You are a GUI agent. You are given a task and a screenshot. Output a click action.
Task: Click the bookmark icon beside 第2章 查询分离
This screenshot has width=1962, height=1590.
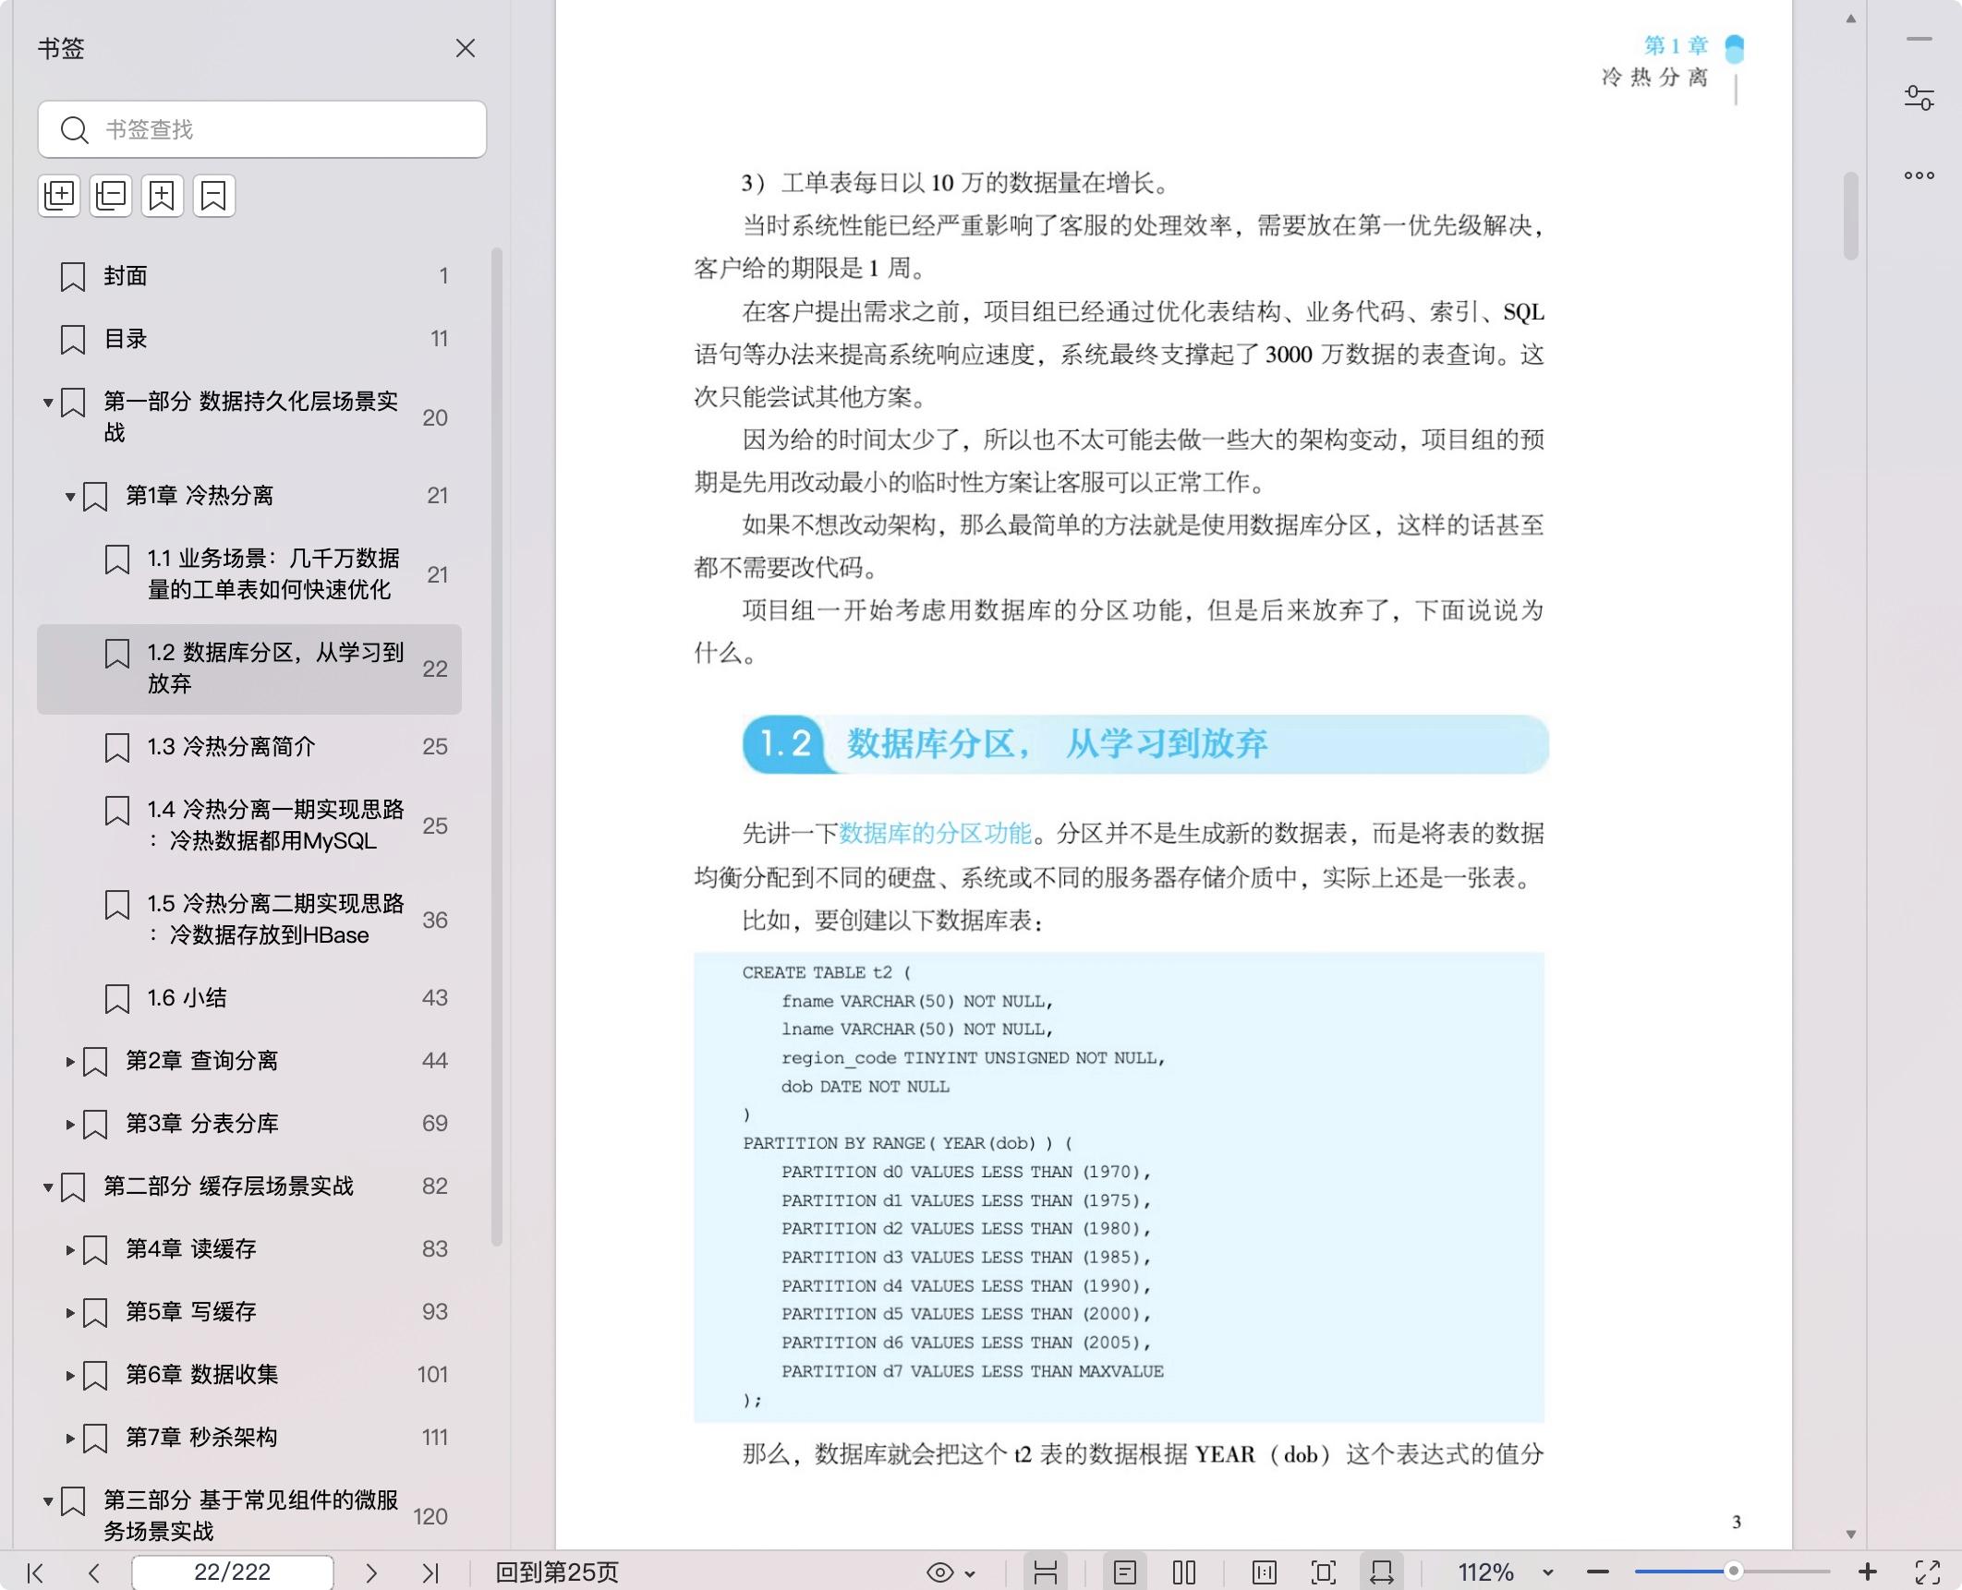95,1062
